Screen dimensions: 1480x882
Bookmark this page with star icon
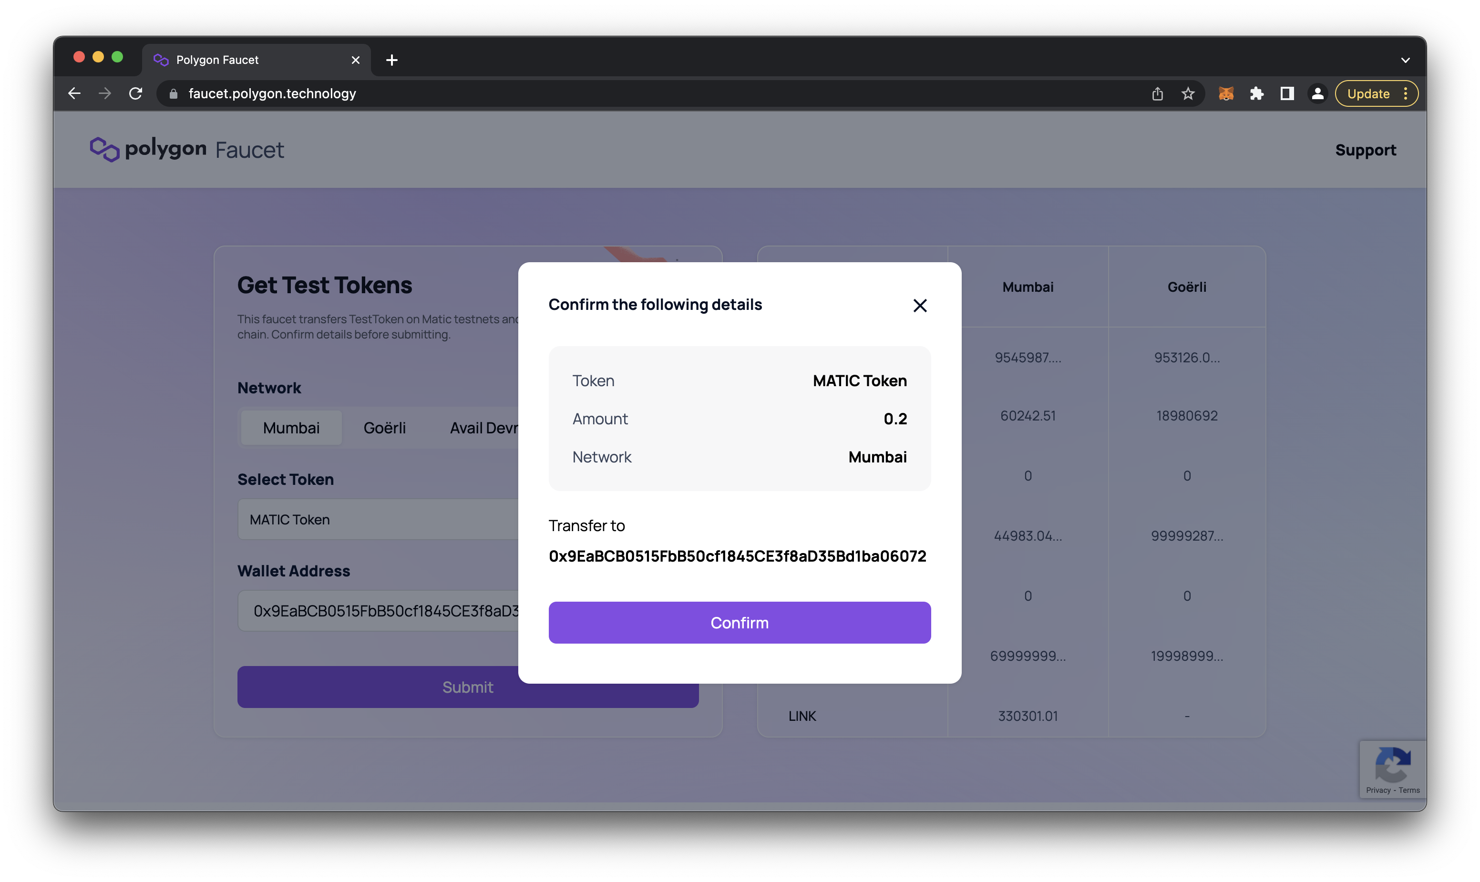tap(1188, 93)
